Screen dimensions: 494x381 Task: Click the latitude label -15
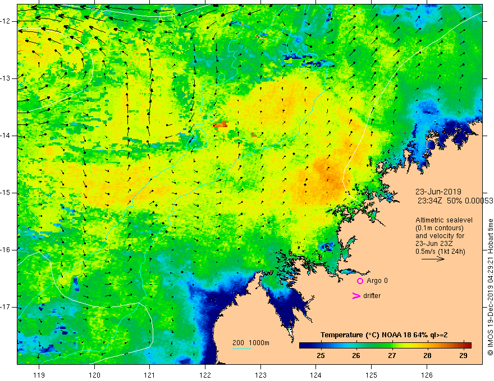[6, 193]
